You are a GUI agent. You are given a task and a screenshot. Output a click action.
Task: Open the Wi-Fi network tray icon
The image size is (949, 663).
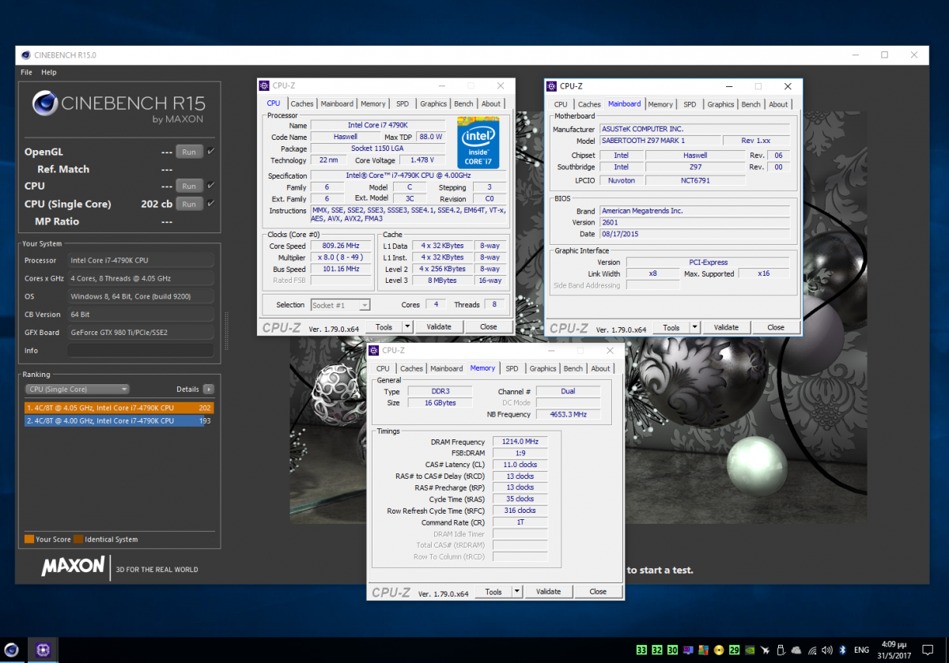(x=812, y=650)
